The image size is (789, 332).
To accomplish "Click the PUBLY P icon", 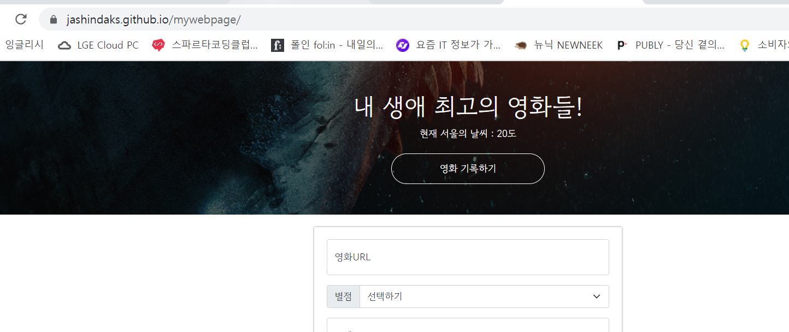I will (x=621, y=45).
